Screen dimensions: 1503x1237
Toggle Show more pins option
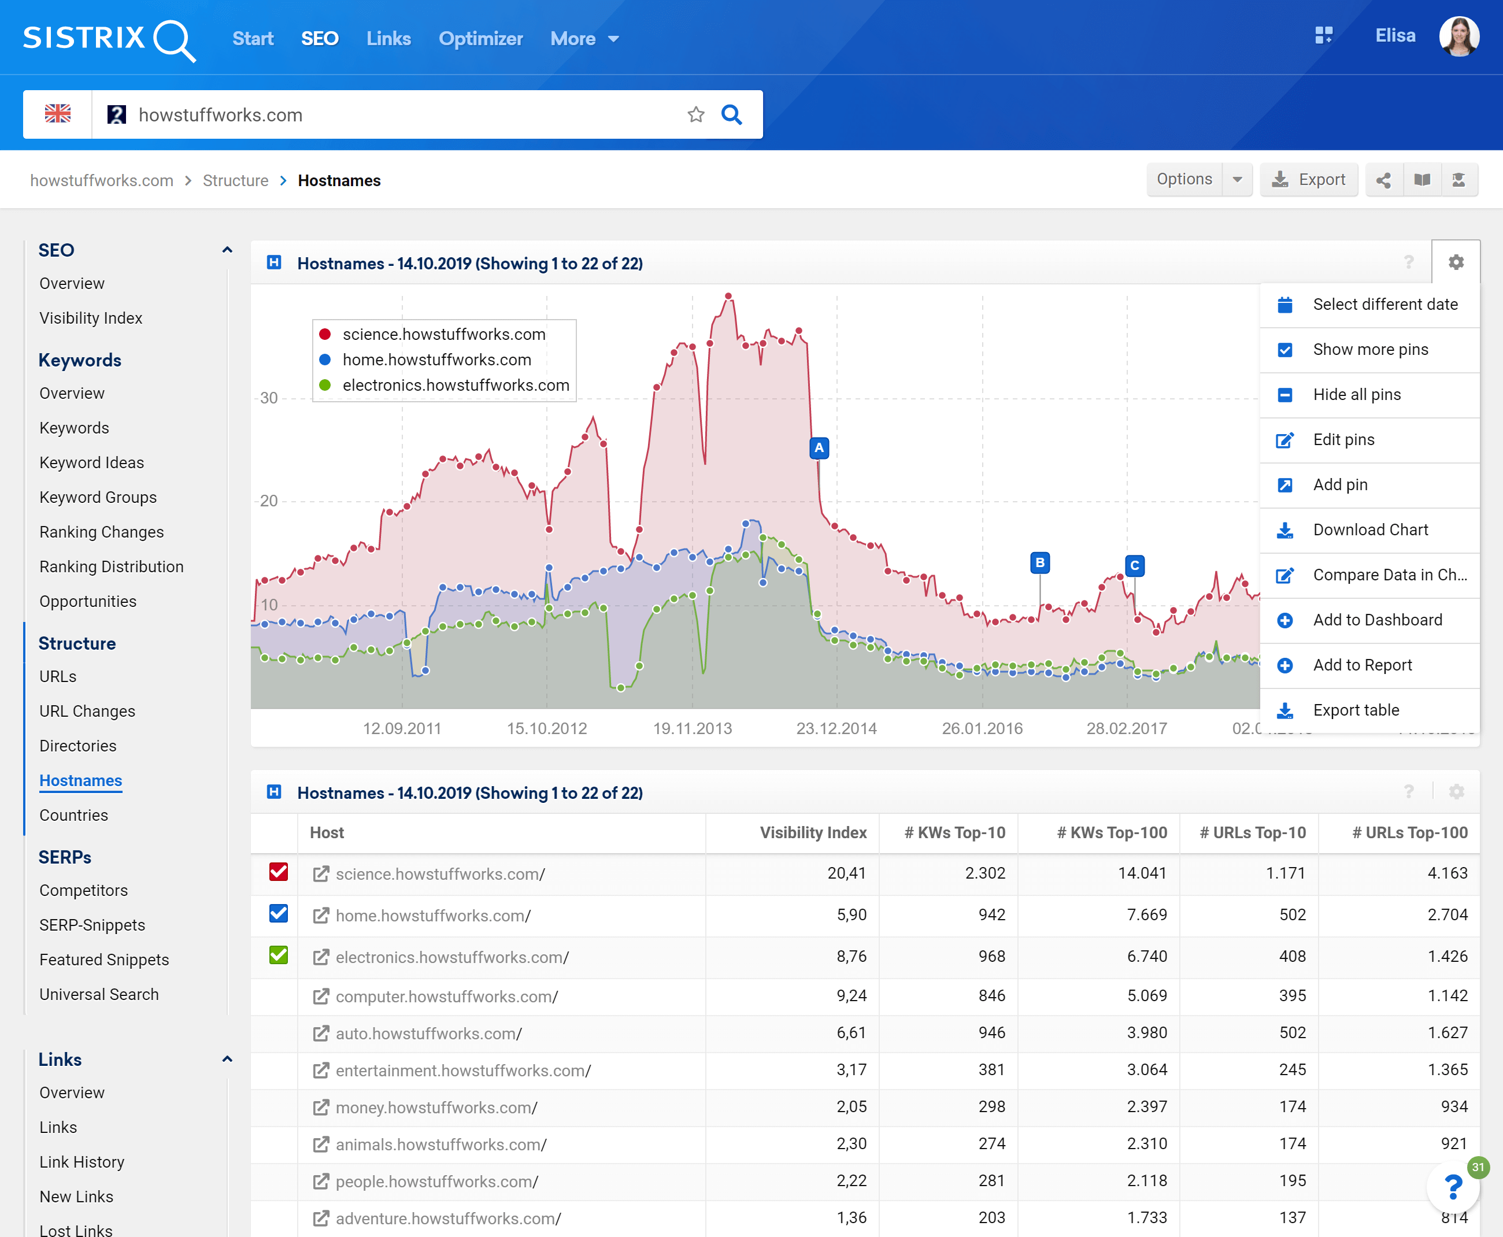click(x=1369, y=350)
